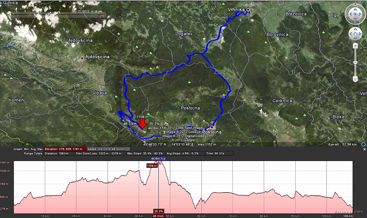Click the North compass indicator
This screenshot has width=367, height=218.
click(x=355, y=4)
